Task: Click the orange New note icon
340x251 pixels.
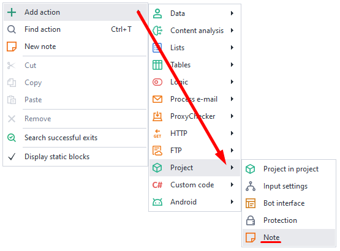Action: pos(12,47)
